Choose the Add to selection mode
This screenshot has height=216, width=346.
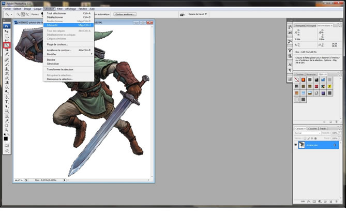click(23, 14)
